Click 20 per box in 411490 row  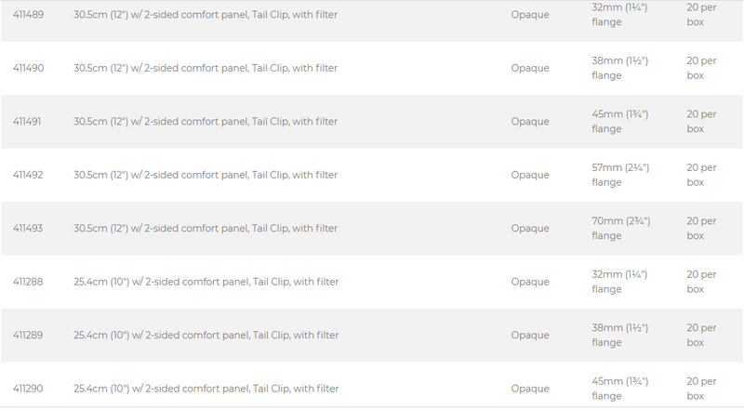coord(701,68)
